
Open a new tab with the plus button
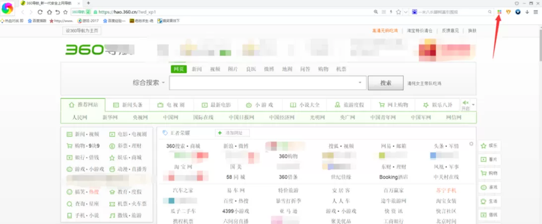tap(88, 3)
